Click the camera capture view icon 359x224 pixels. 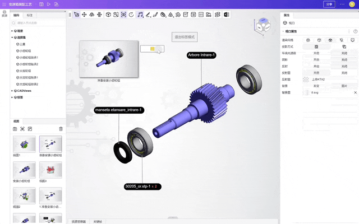(15, 129)
